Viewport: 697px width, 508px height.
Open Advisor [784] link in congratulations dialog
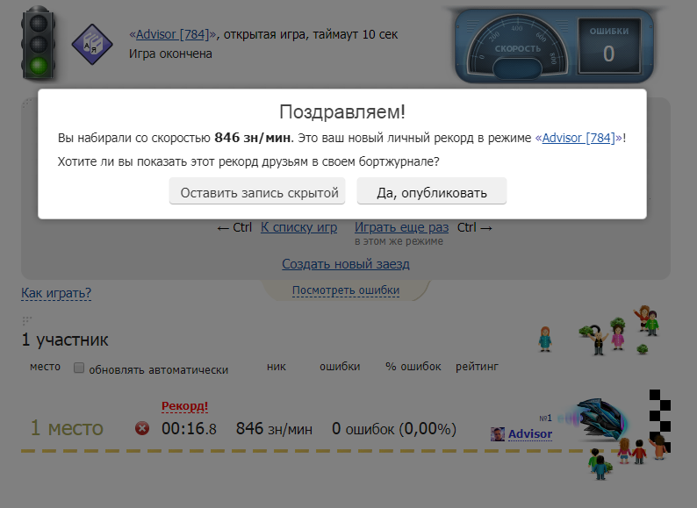pos(578,138)
